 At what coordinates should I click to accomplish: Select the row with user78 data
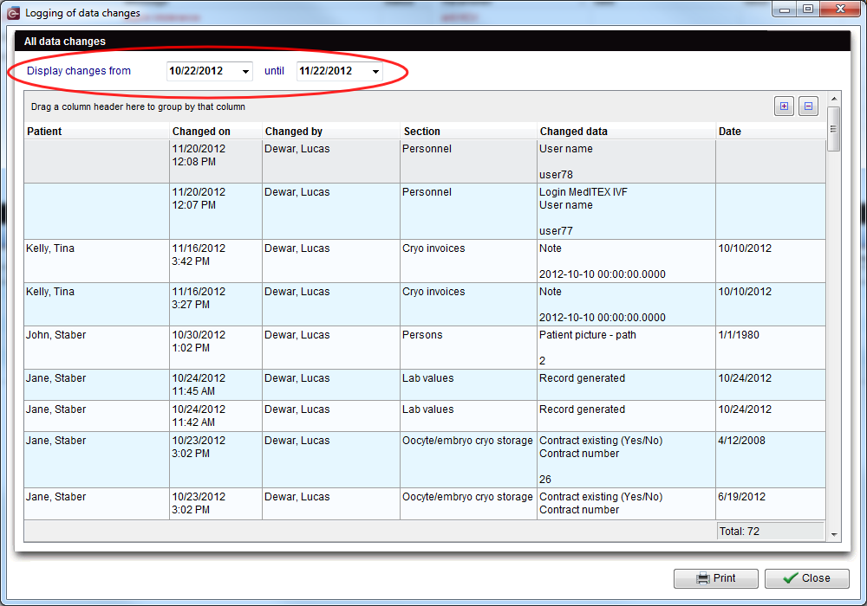click(425, 162)
